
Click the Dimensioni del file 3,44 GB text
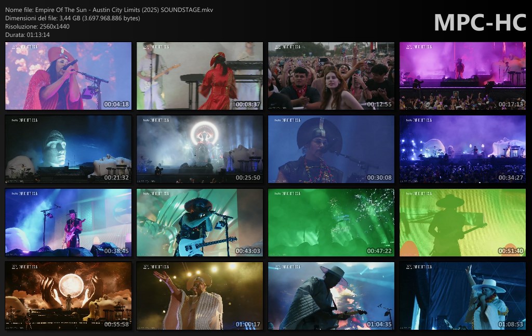[x=73, y=18]
